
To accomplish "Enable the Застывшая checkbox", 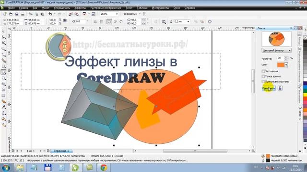I will tap(263, 71).
